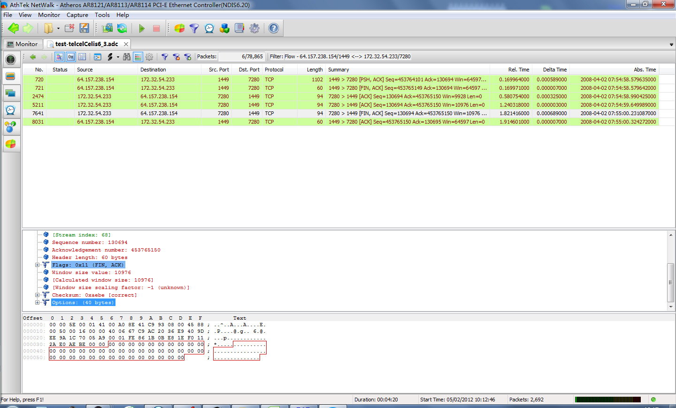Click the binoculars find icon
Viewport: 676px width, 408px height.
click(127, 57)
